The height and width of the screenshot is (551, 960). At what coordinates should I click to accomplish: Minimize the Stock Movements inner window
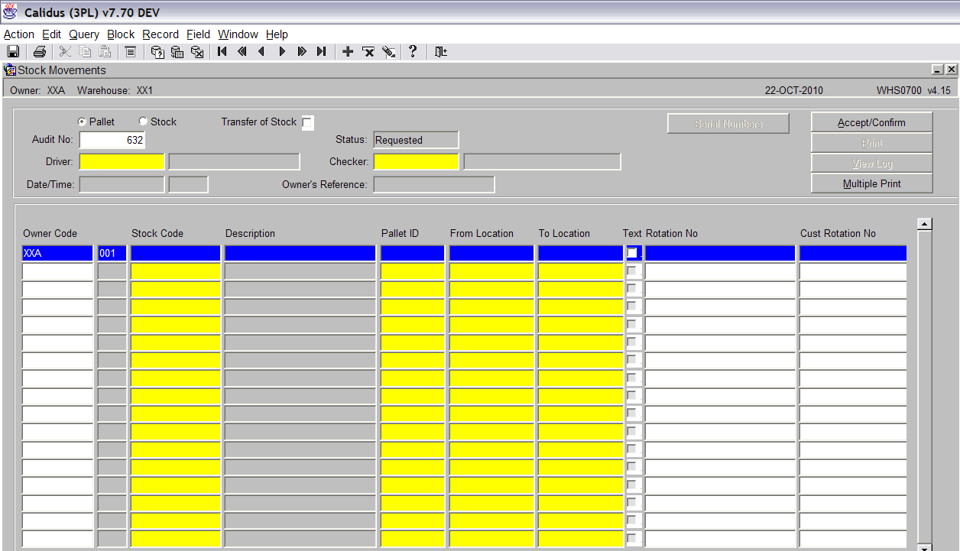tap(938, 70)
